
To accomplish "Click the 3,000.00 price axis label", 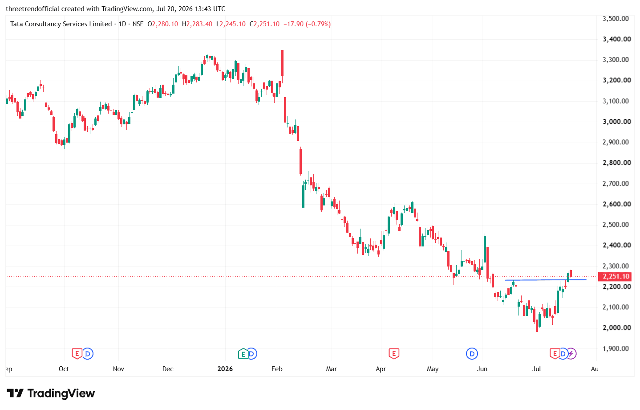I will [x=617, y=122].
